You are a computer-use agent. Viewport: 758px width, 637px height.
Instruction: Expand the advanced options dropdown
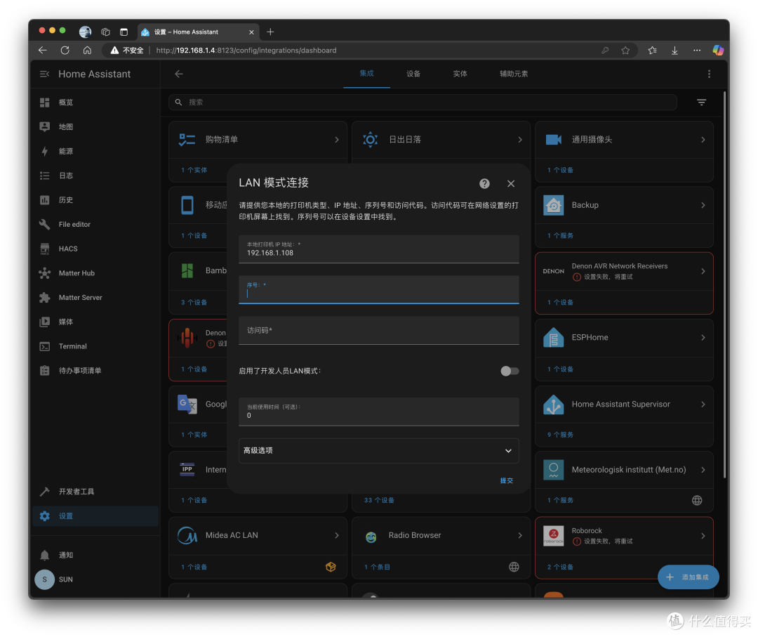(x=378, y=451)
